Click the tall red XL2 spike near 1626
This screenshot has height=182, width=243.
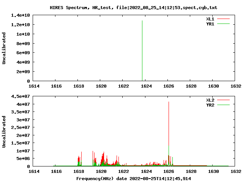click(169, 124)
